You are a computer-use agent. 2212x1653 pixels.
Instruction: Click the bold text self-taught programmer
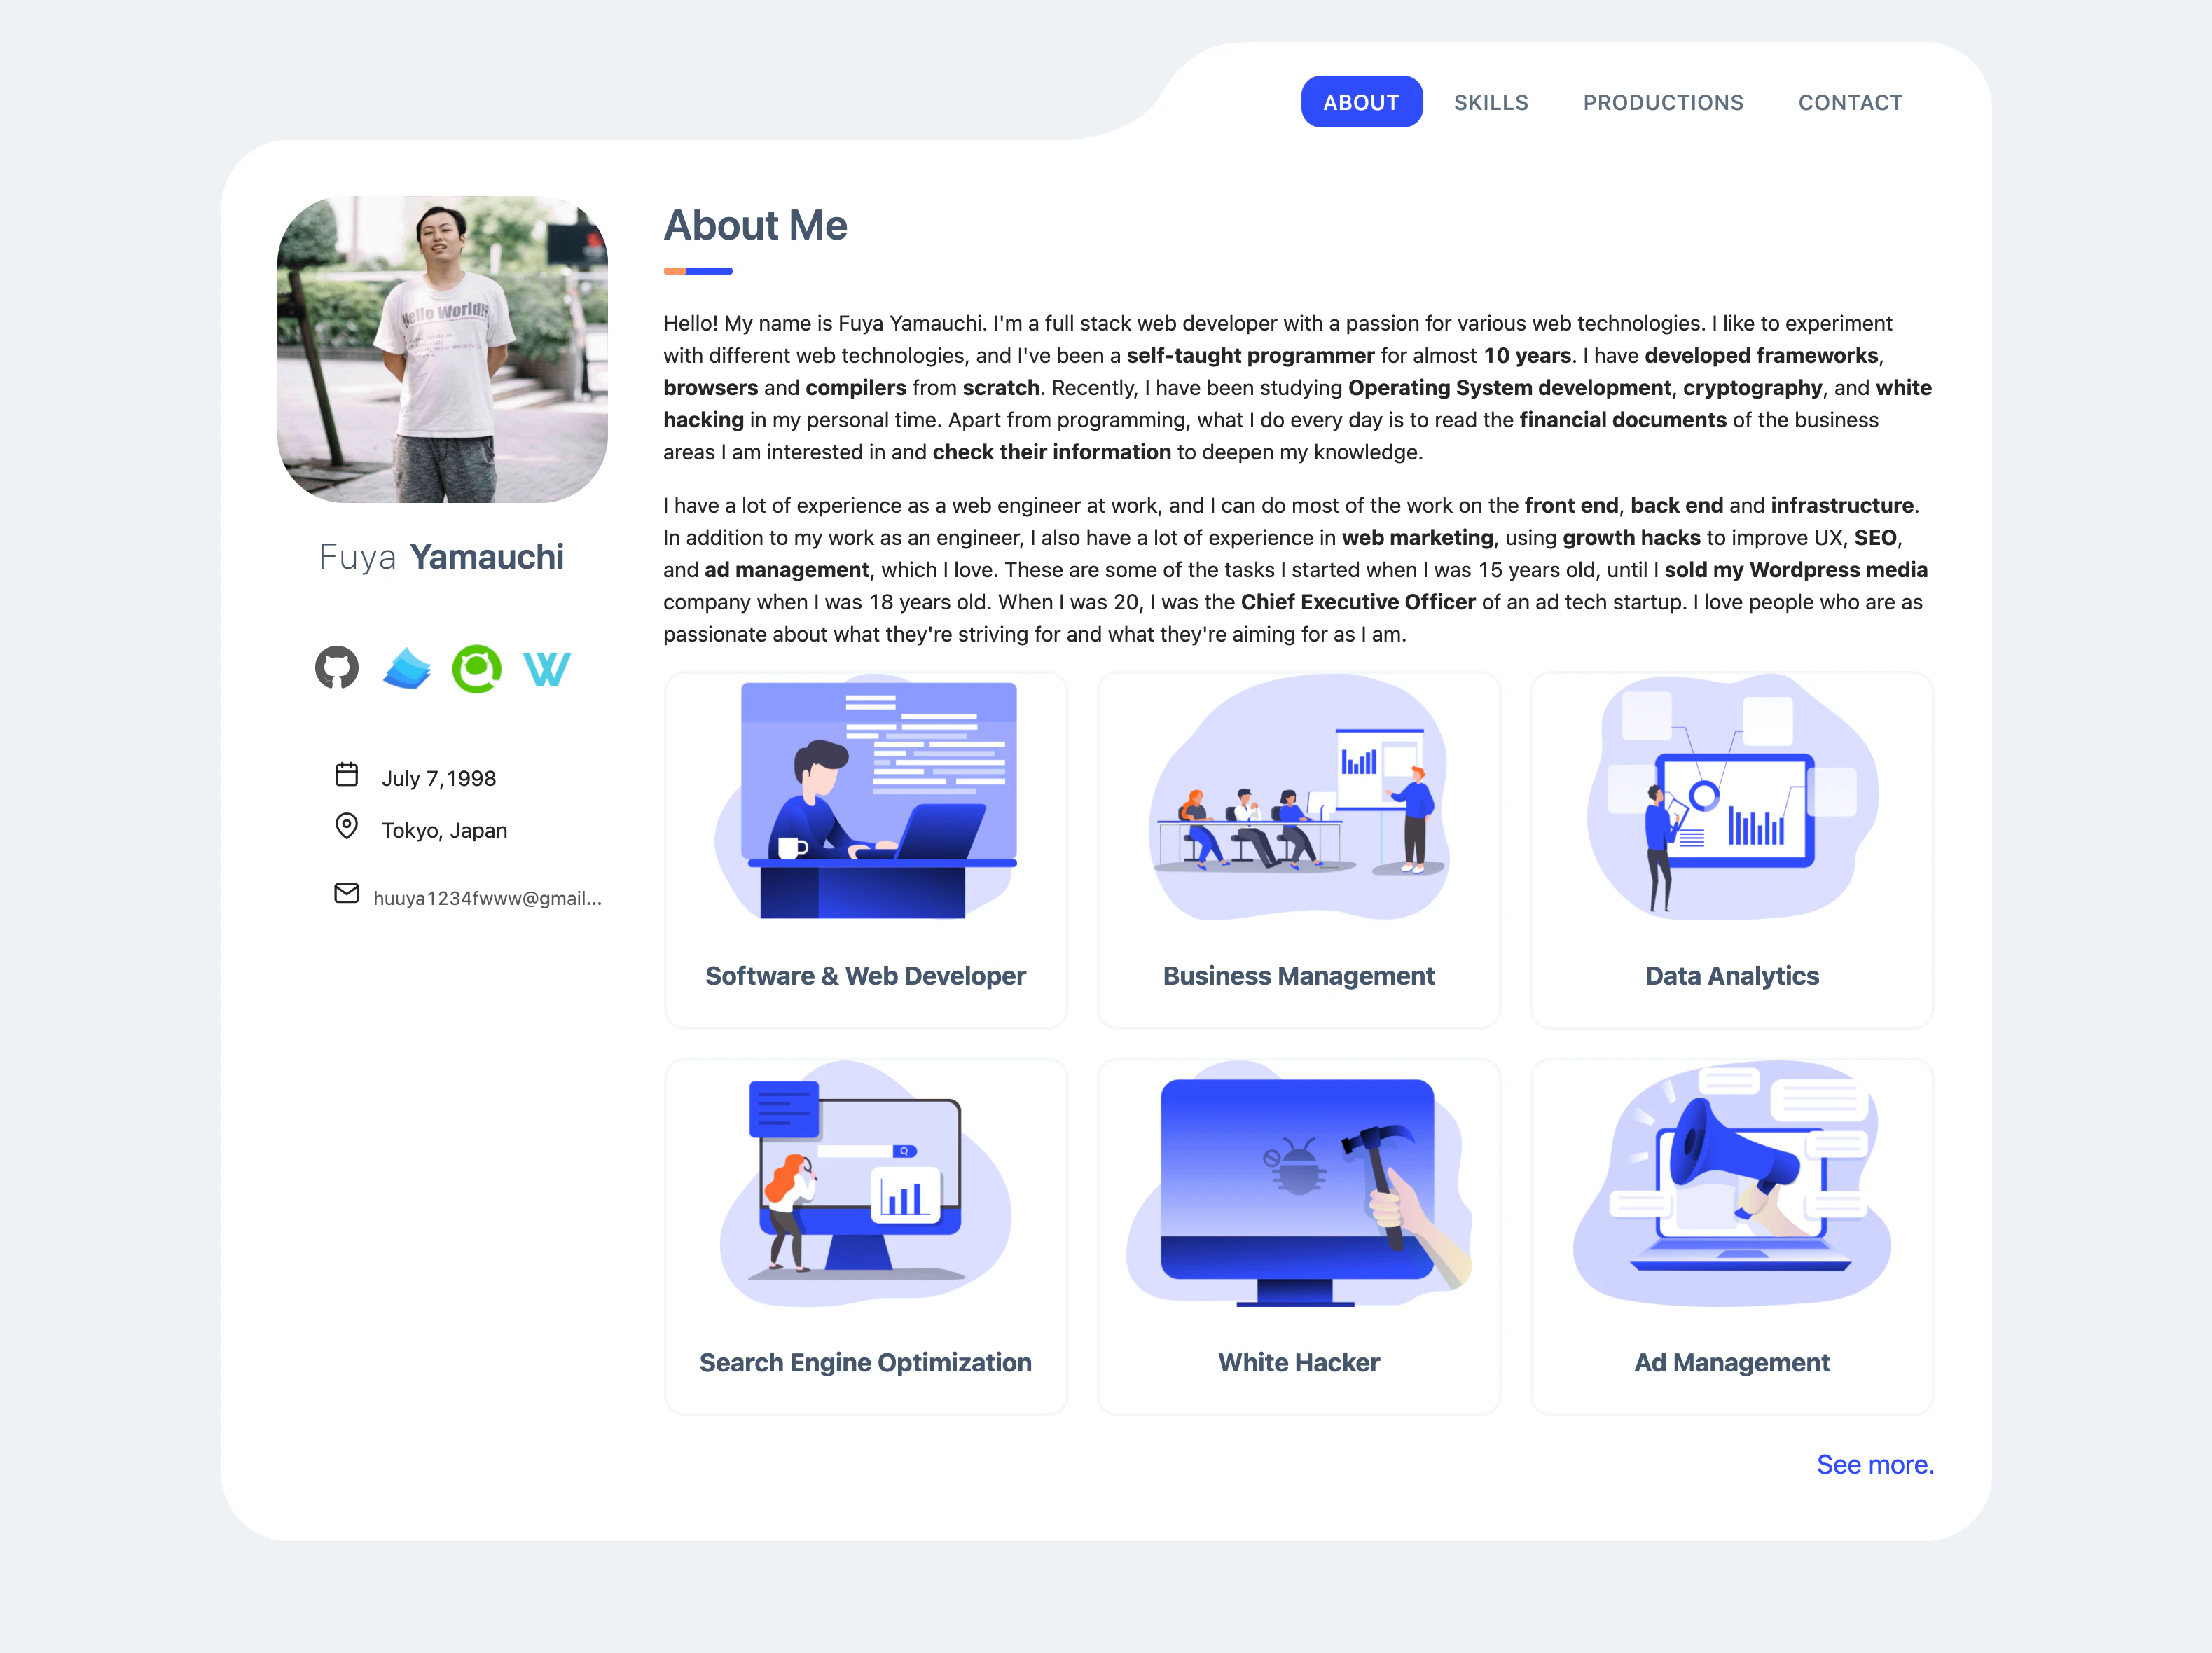[x=1250, y=355]
